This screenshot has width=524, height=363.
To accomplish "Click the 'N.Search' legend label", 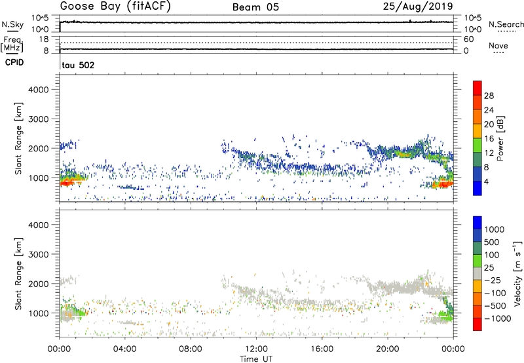I will point(506,24).
